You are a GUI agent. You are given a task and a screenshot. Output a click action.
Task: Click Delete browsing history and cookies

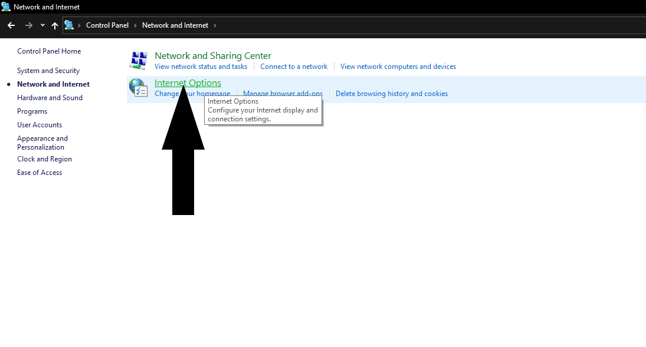pyautogui.click(x=391, y=94)
